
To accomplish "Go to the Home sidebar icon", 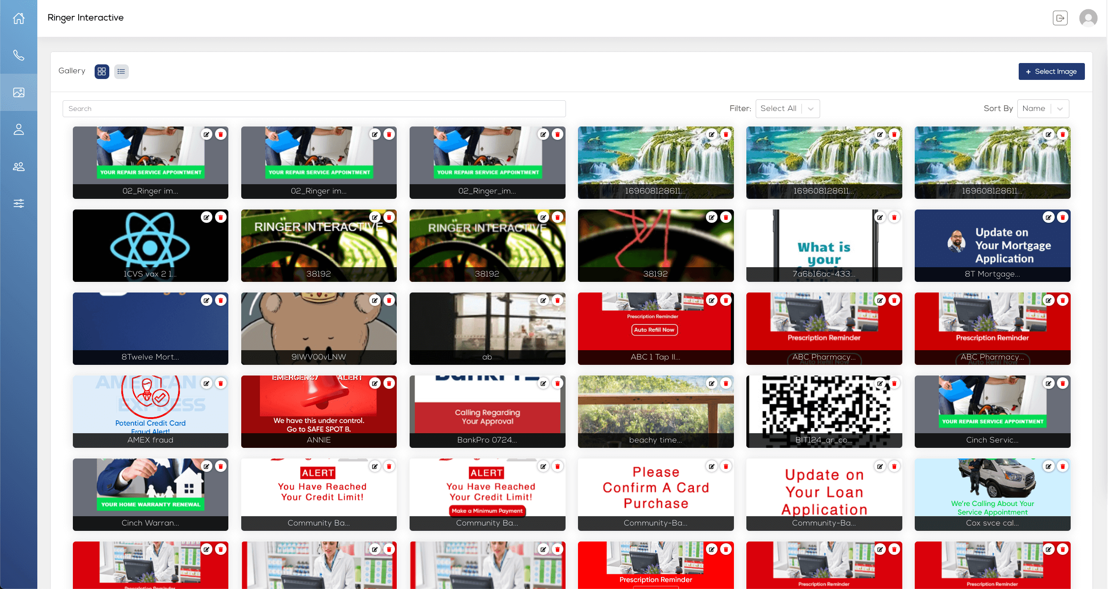I will point(19,18).
